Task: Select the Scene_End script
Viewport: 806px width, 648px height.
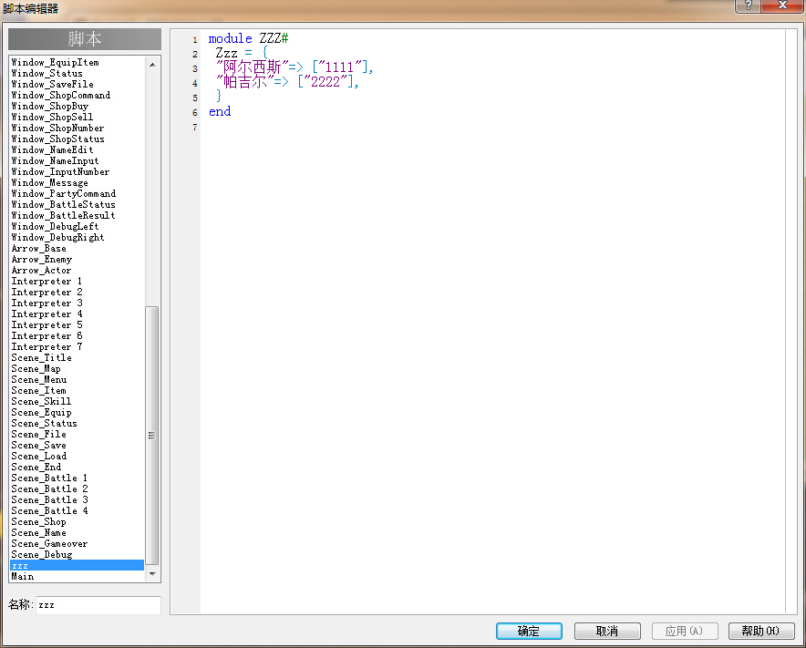Action: (x=77, y=468)
